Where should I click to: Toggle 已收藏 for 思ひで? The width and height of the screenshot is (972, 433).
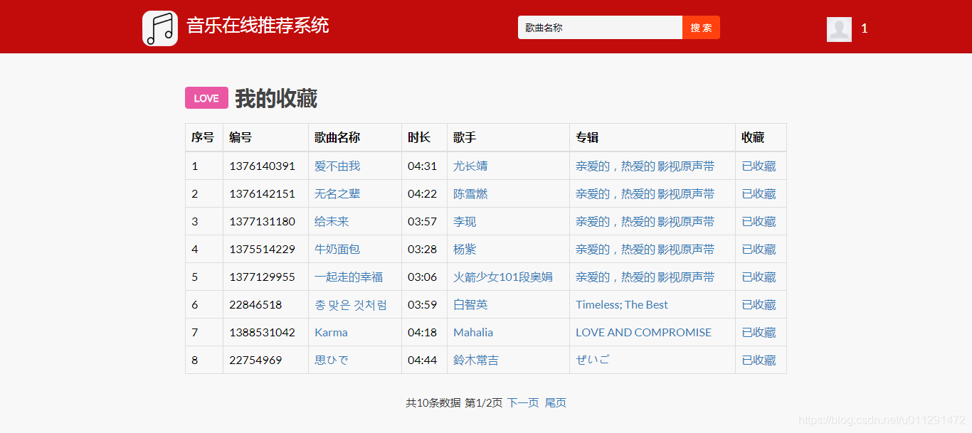pyautogui.click(x=759, y=360)
